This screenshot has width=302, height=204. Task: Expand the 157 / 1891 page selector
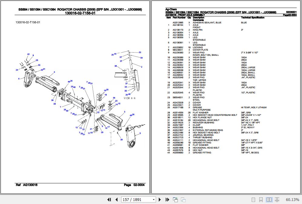(x=154, y=199)
